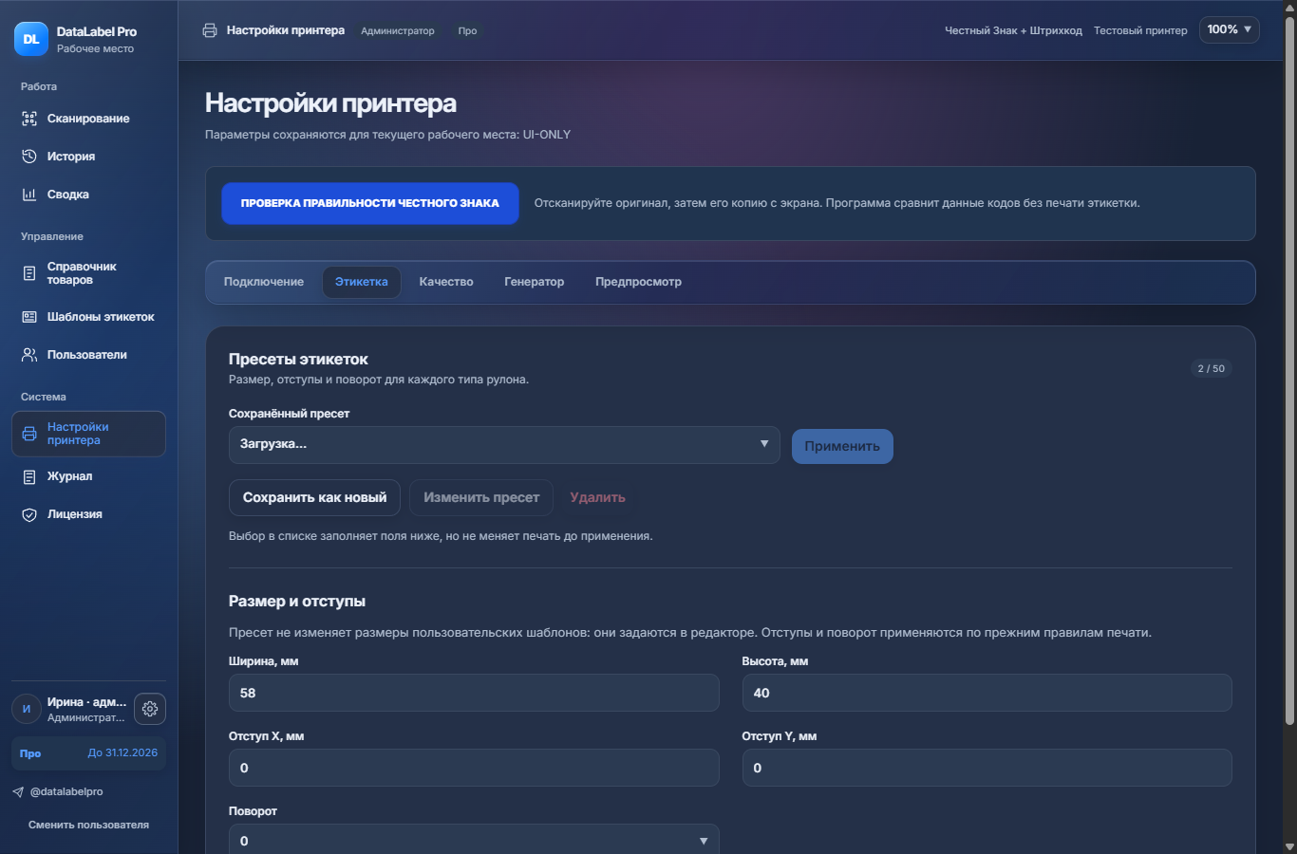Click the vertical page scrollbar
1297x854 pixels.
coord(1289,370)
